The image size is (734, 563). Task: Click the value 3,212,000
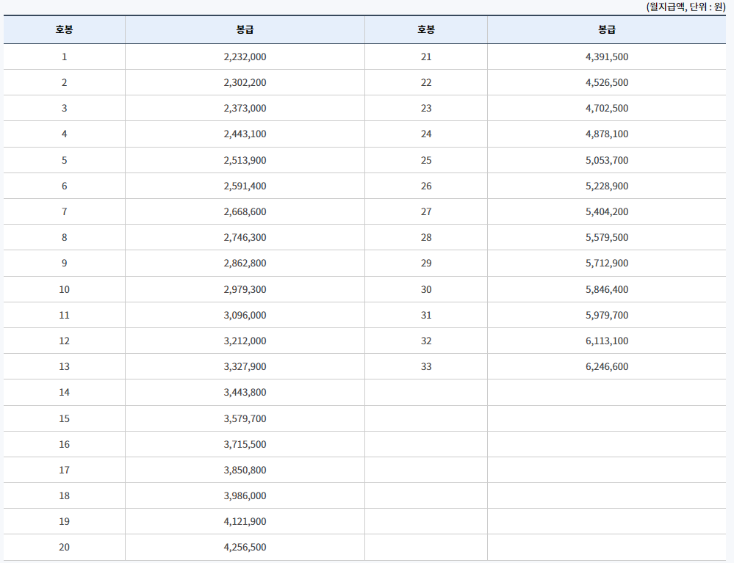tap(245, 341)
